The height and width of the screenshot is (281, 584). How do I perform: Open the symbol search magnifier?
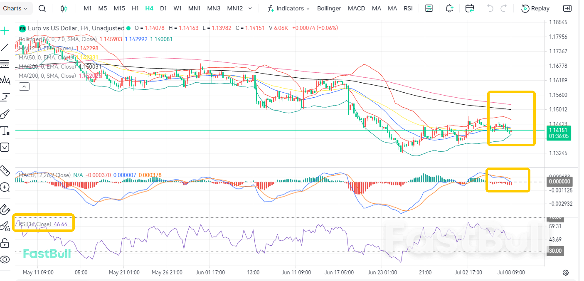click(x=42, y=8)
